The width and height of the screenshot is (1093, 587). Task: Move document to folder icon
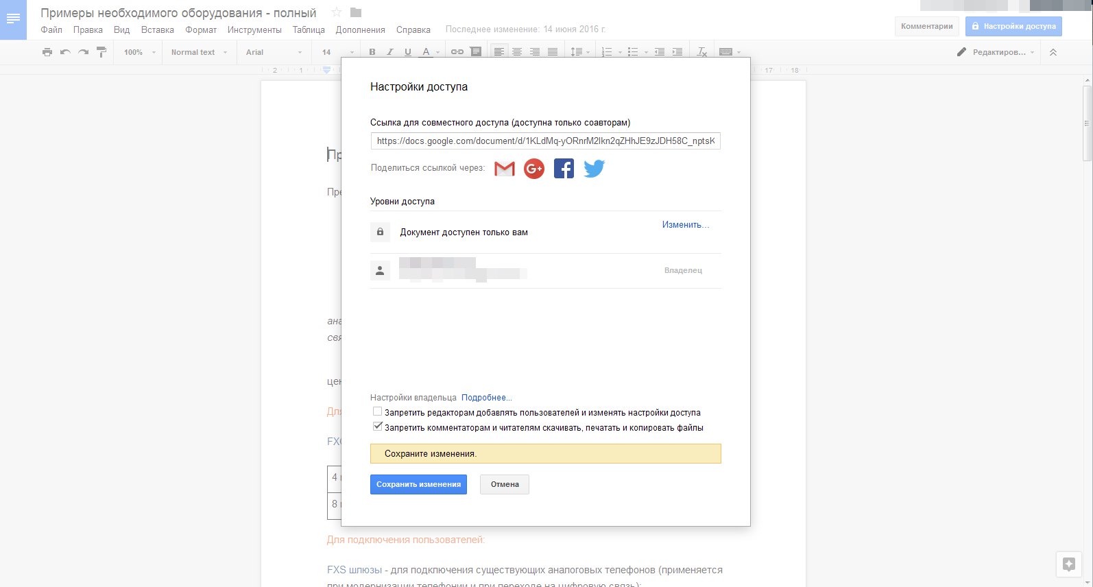(356, 12)
